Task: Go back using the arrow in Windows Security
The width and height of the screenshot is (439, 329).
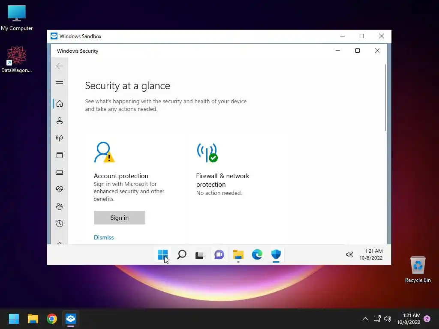Action: pos(59,66)
